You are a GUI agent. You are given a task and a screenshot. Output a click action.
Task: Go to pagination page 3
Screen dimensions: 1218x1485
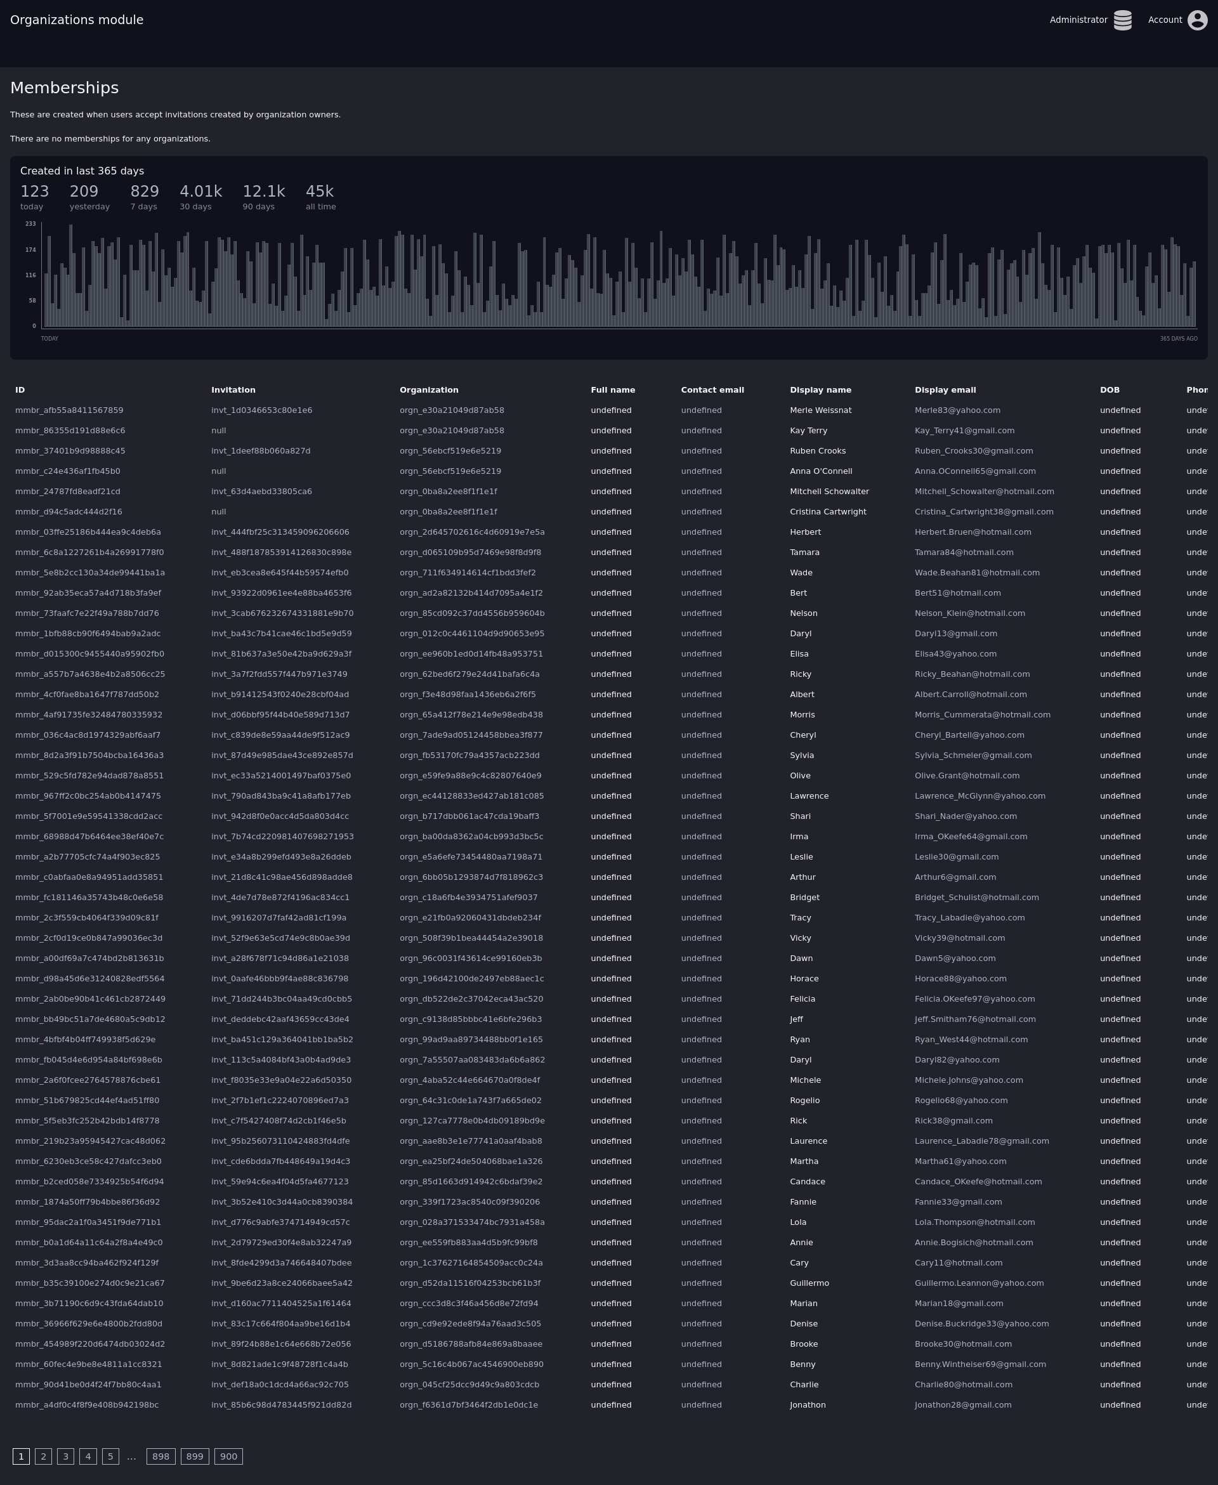(x=66, y=1456)
